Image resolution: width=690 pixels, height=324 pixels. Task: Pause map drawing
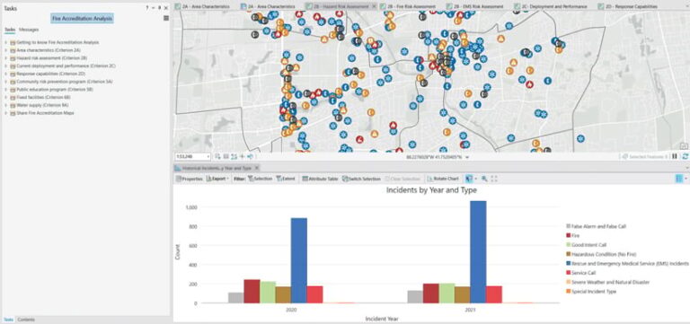(674, 156)
